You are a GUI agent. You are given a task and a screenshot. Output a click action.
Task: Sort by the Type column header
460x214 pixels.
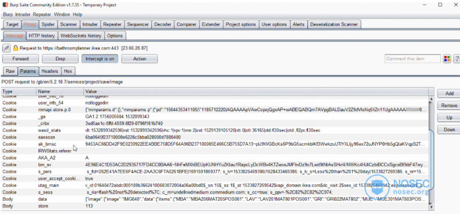tap(19, 91)
